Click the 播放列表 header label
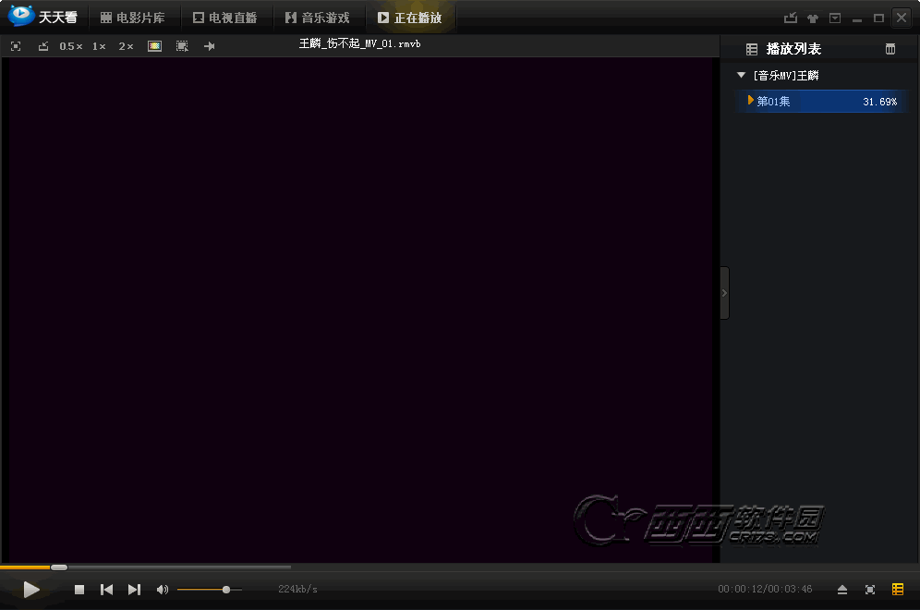920x610 pixels. coord(793,49)
